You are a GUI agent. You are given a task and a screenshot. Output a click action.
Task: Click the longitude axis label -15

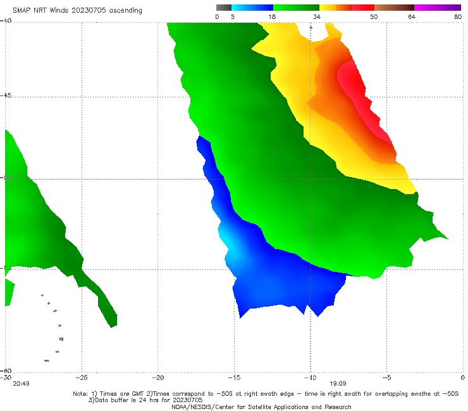click(x=234, y=377)
